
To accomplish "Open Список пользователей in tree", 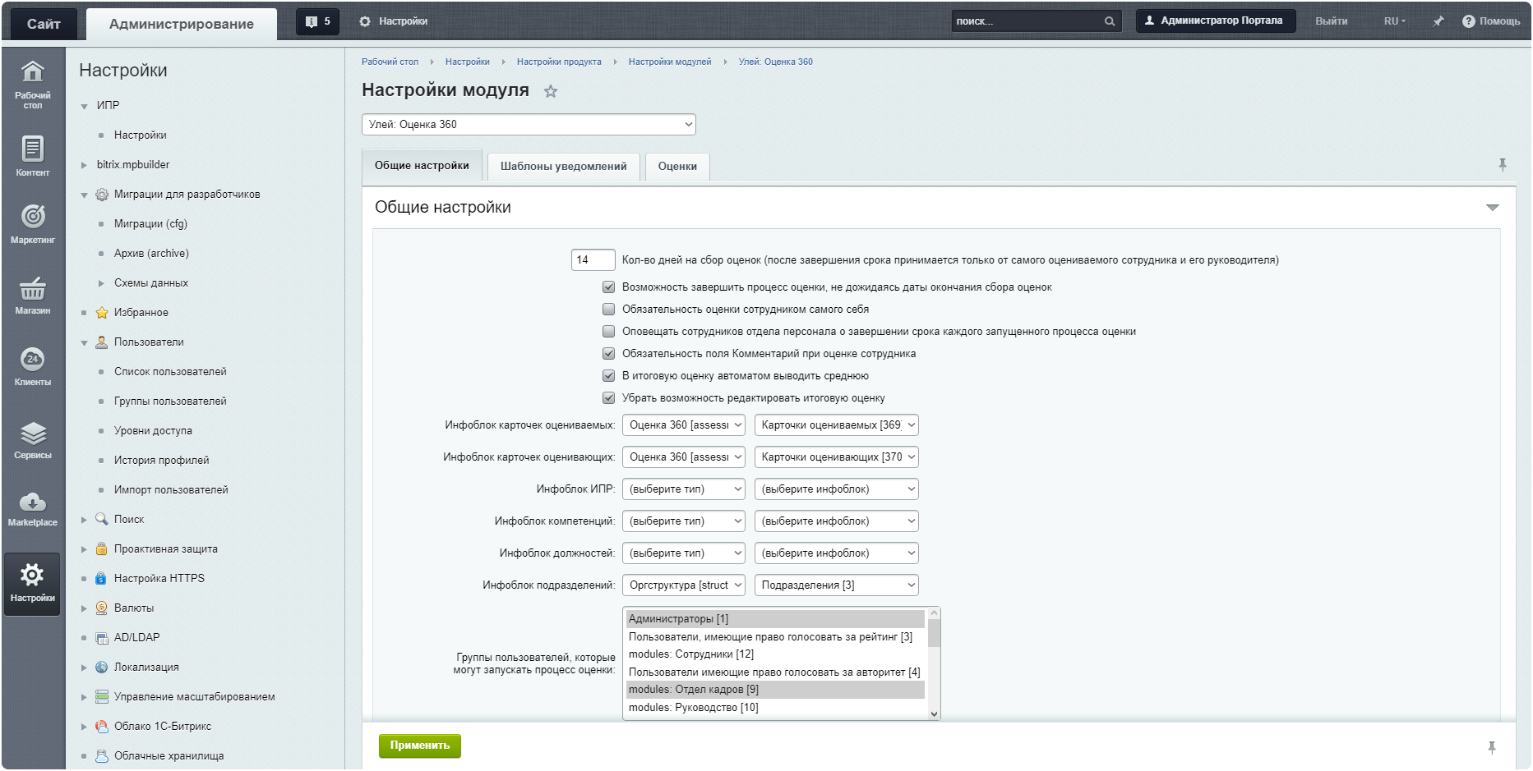I will tap(170, 372).
